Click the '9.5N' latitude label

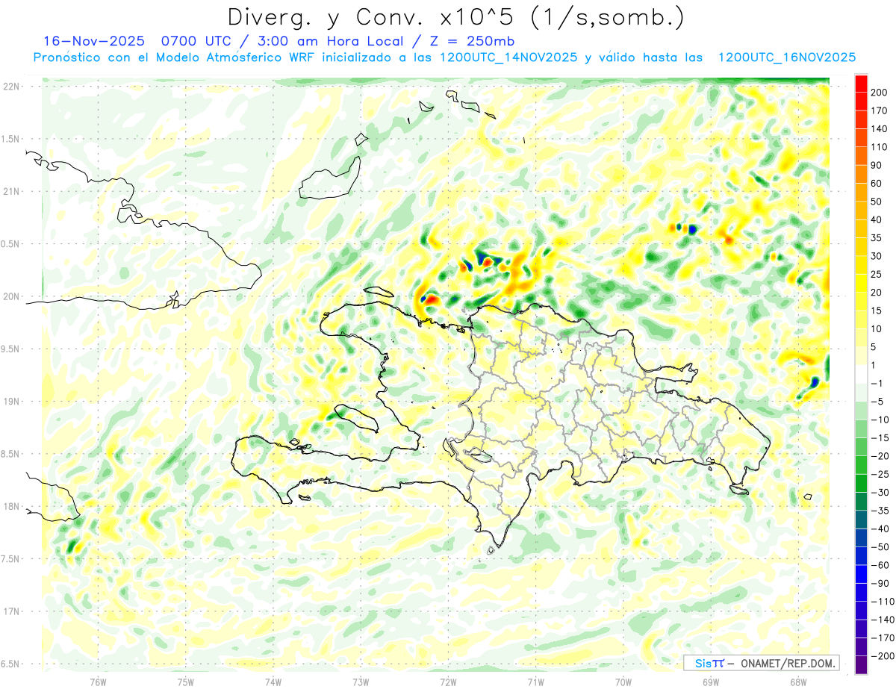click(x=11, y=349)
